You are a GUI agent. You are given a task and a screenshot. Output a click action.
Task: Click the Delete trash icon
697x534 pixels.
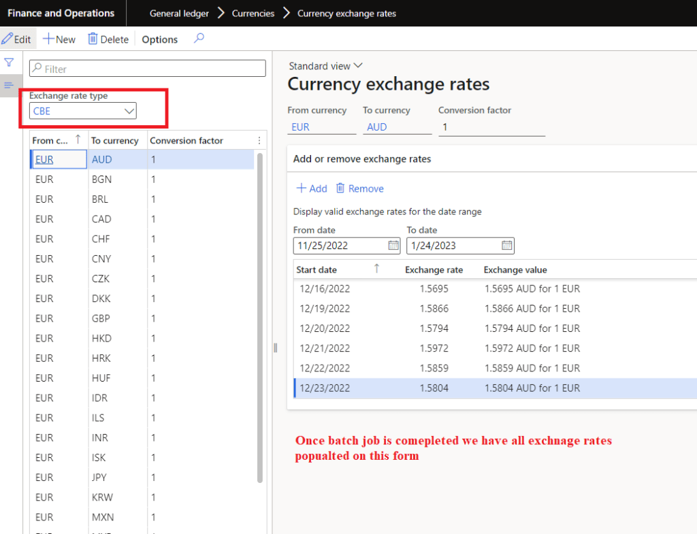click(93, 39)
